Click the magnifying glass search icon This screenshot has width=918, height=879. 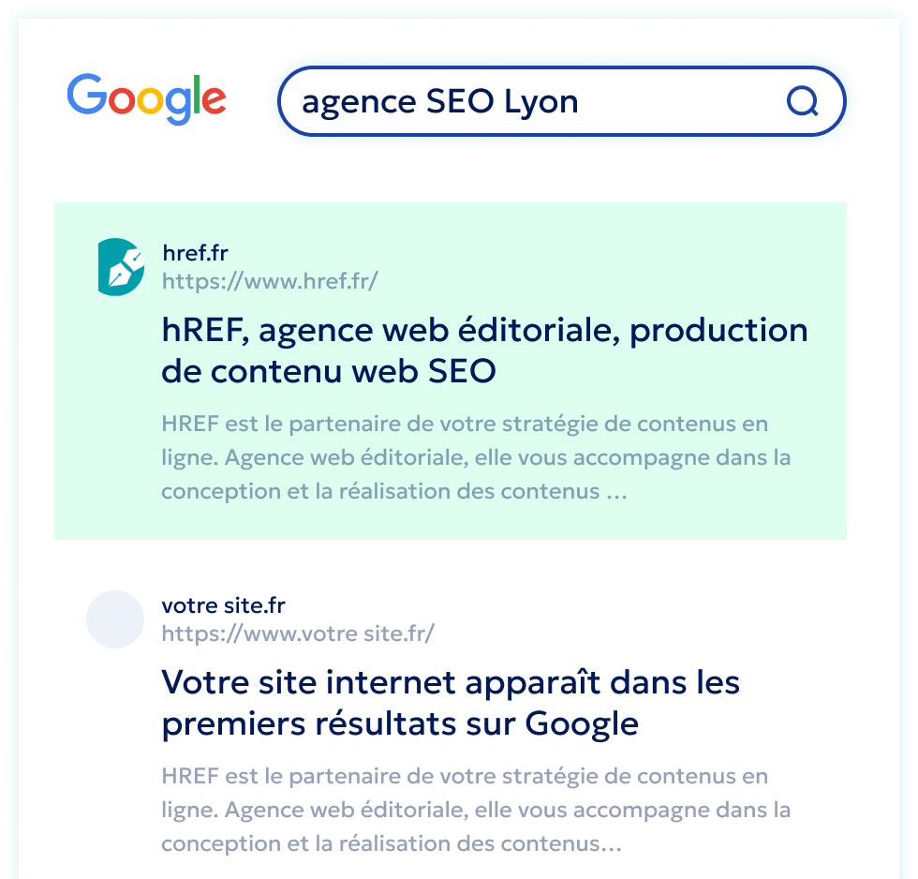[x=803, y=101]
